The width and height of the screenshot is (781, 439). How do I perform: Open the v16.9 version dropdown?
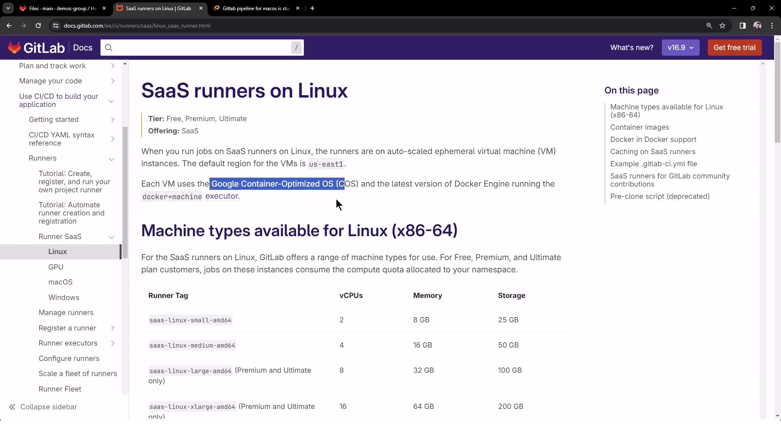[680, 48]
